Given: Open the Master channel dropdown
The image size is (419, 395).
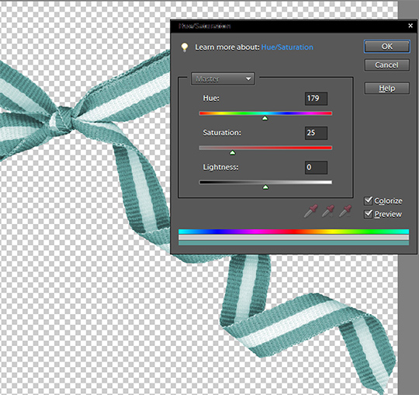Looking at the screenshot, I should 223,79.
